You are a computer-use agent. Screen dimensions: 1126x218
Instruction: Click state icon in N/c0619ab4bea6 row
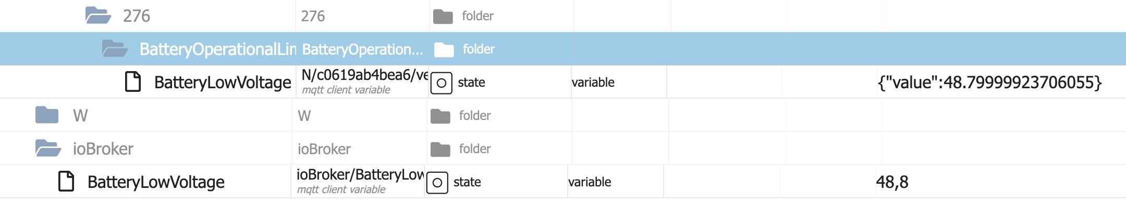tap(441, 83)
